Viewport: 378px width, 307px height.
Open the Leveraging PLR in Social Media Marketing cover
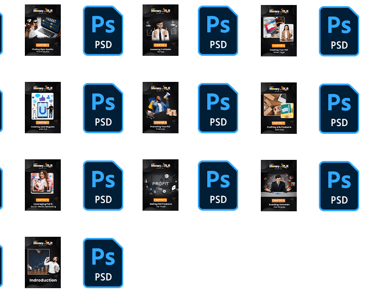(43, 185)
